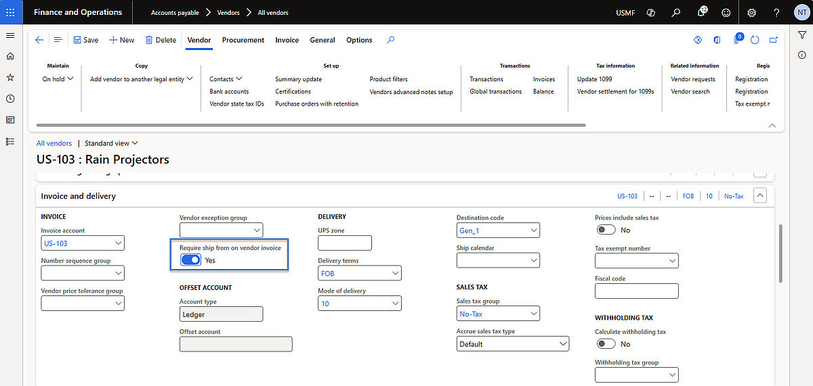Collapse the Invoice and delivery section
The height and width of the screenshot is (386, 813).
point(760,196)
